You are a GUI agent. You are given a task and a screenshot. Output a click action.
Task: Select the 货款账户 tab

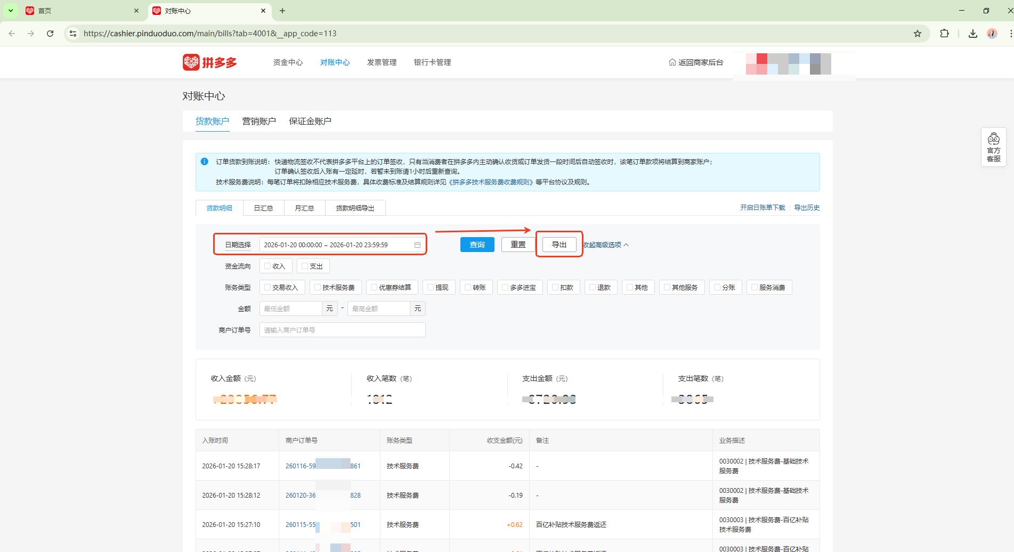point(212,121)
